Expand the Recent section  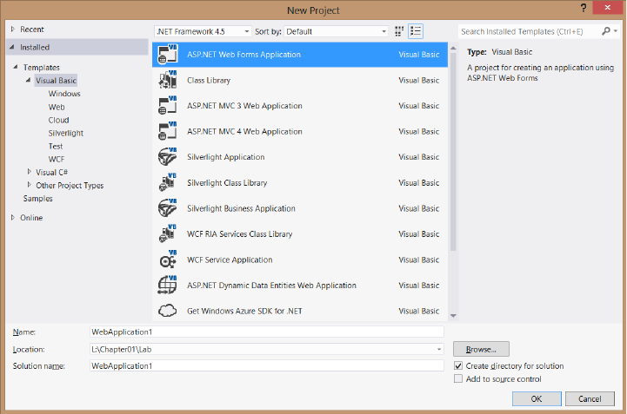13,30
